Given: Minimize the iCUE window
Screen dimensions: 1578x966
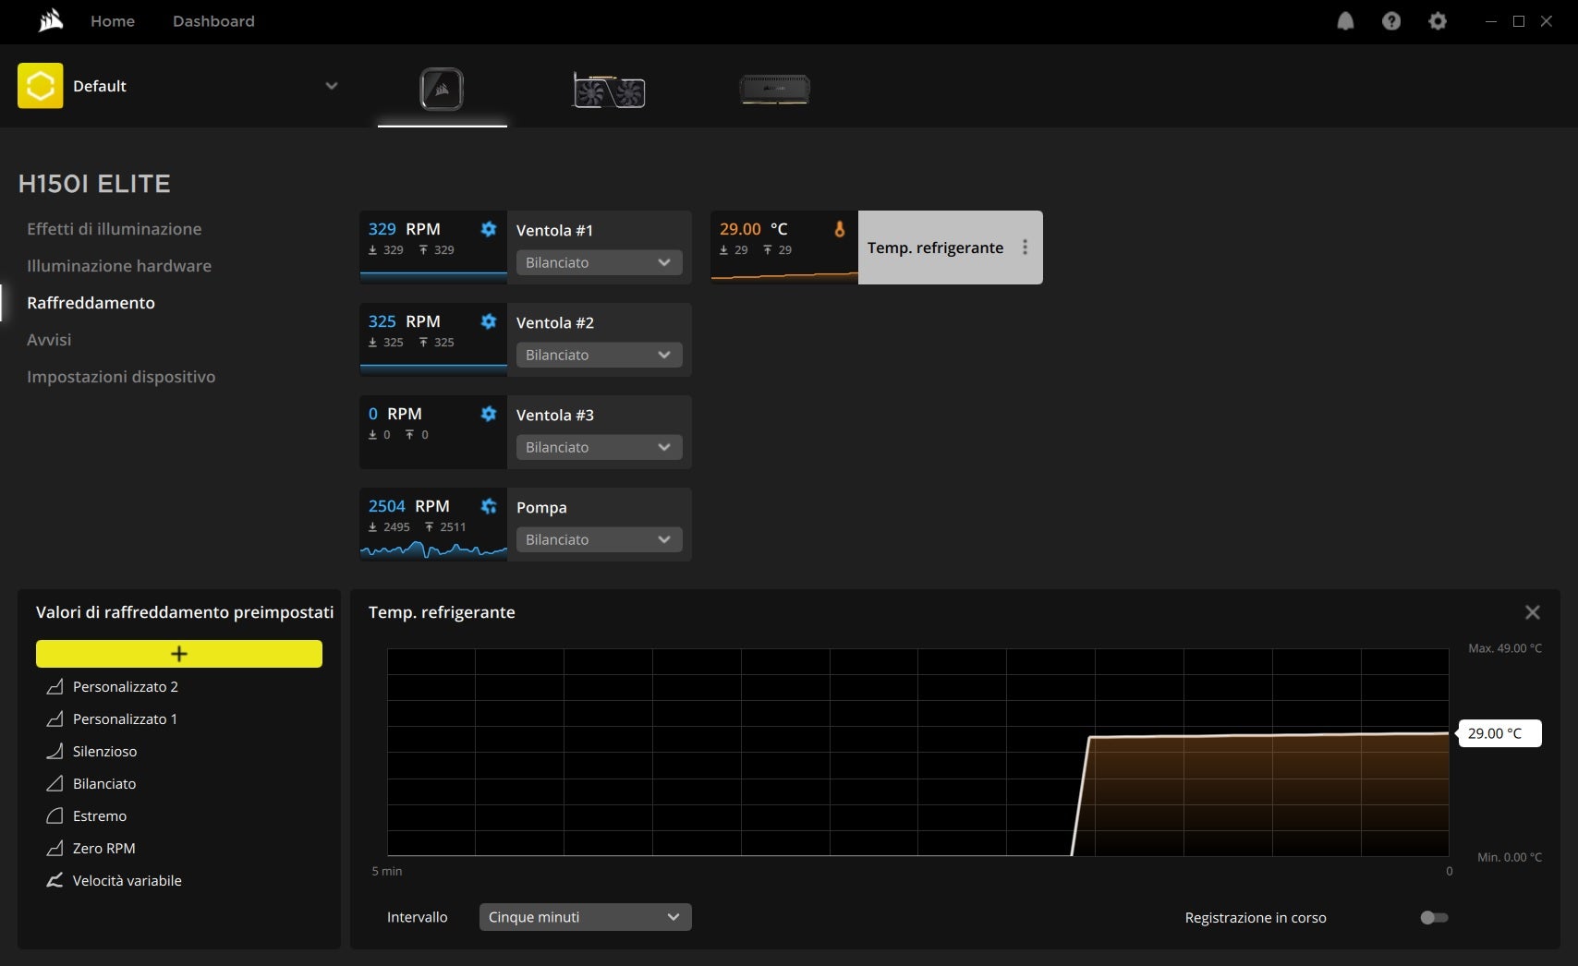Looking at the screenshot, I should click(x=1490, y=21).
